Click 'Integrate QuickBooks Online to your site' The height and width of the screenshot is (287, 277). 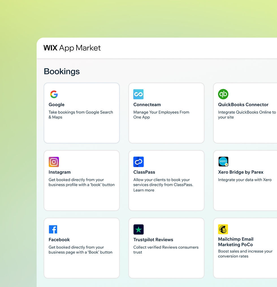tap(247, 115)
